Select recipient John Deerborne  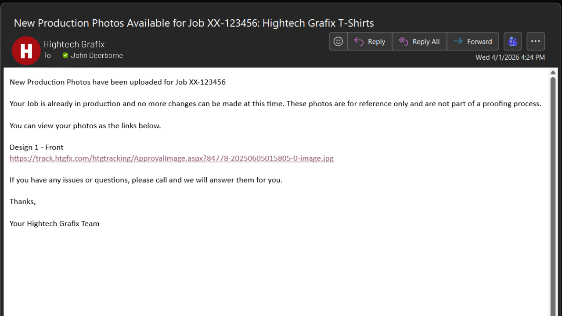97,55
